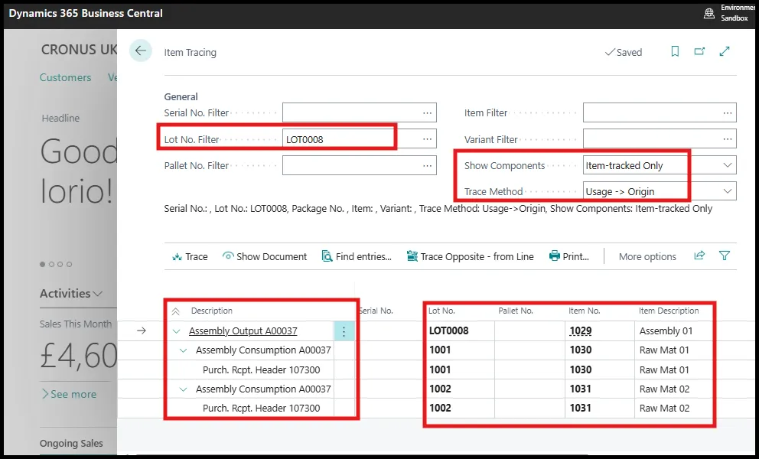The width and height of the screenshot is (759, 459).
Task: Click the General section heading
Action: click(x=181, y=96)
